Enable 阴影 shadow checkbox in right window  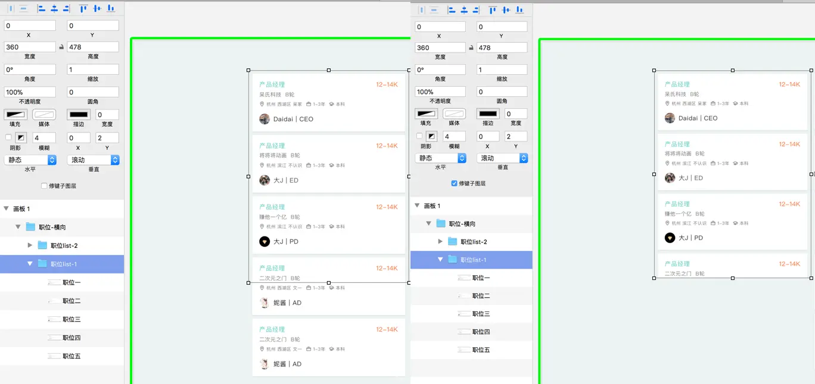click(419, 136)
